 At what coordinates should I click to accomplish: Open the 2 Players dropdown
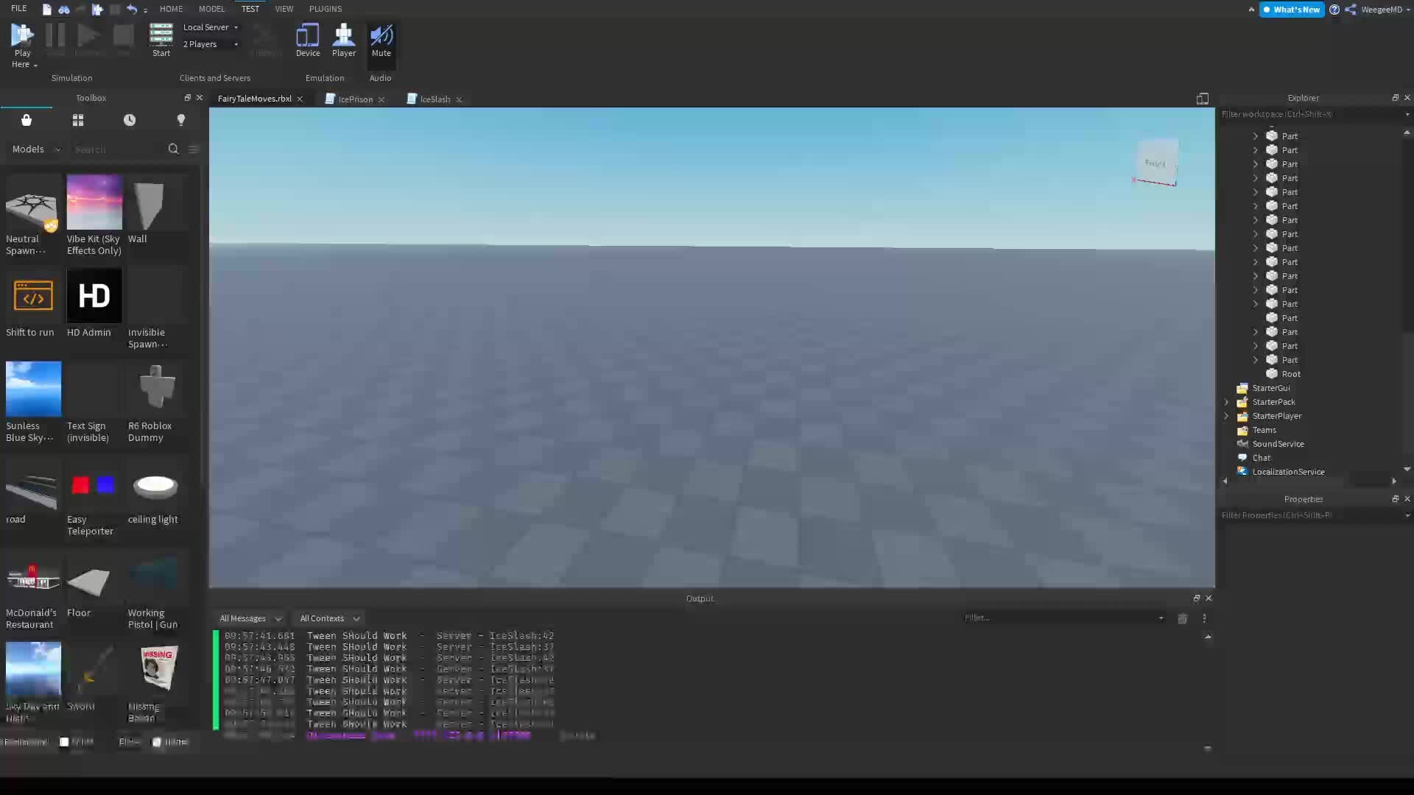(x=211, y=44)
